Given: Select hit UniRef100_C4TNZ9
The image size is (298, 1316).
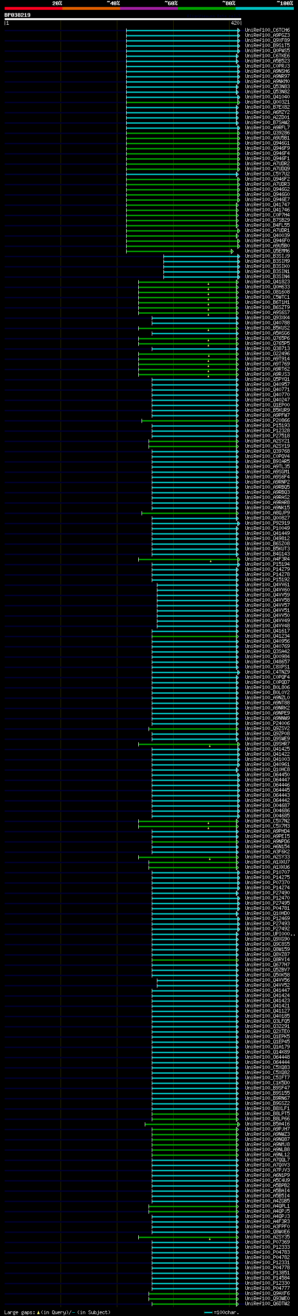Looking at the screenshot, I should (x=267, y=672).
